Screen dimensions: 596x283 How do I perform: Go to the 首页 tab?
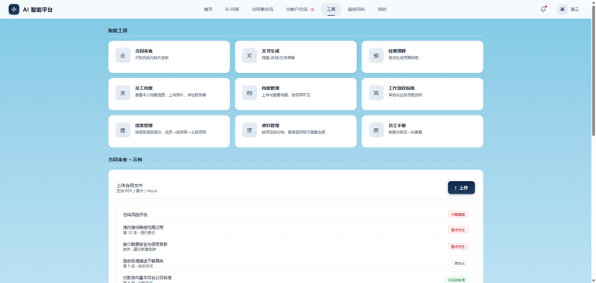click(x=208, y=10)
